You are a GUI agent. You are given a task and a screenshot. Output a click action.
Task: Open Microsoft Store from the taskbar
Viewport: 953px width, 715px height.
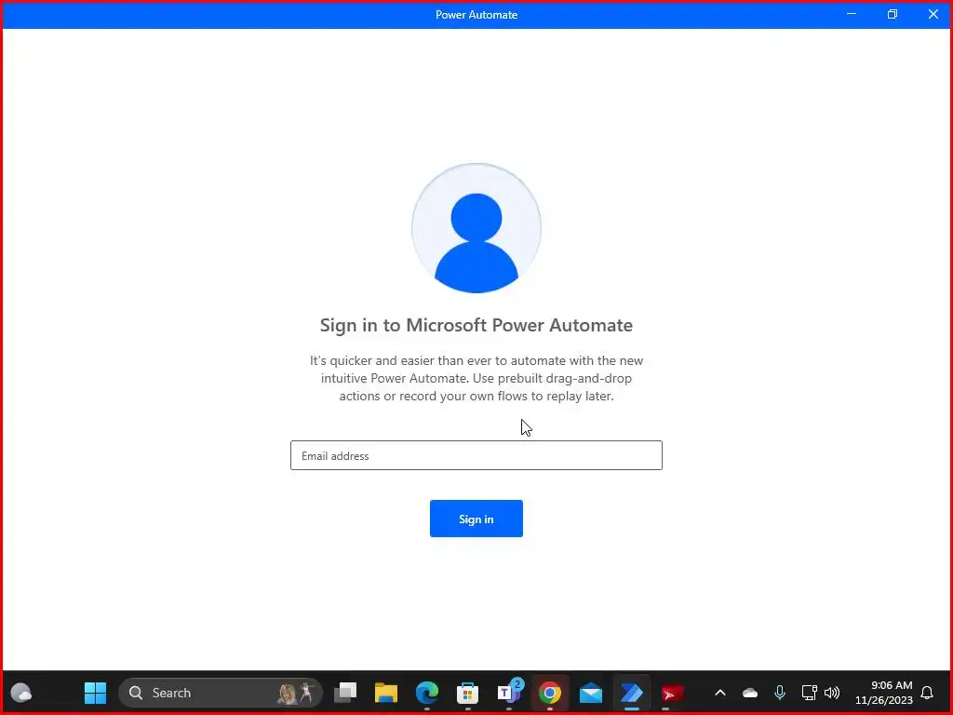pyautogui.click(x=467, y=693)
